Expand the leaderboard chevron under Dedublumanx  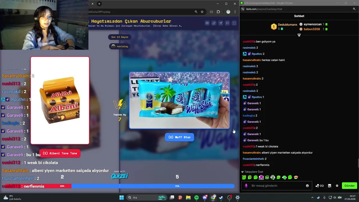coord(299,35)
